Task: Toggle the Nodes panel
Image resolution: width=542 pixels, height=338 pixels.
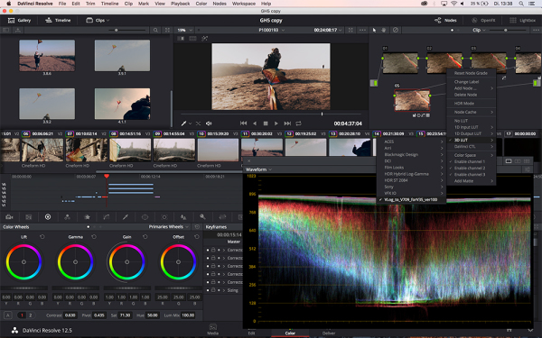Action: [445, 21]
